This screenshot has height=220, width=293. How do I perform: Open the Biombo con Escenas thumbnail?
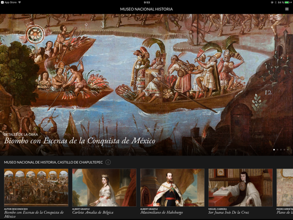[36, 188]
